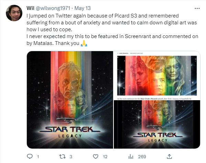The image size is (206, 163).
Task: Click the Star Trek Legacy logo in left poster
Action: click(70, 132)
